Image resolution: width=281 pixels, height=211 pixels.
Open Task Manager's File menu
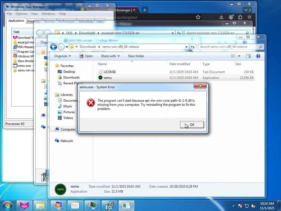[x=9, y=14]
